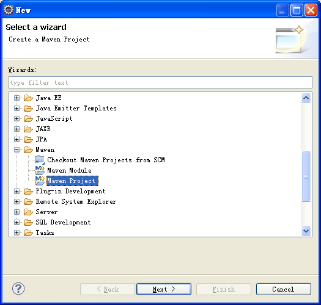Select the Plug-in Development label
Image resolution: width=321 pixels, height=305 pixels.
(x=70, y=191)
